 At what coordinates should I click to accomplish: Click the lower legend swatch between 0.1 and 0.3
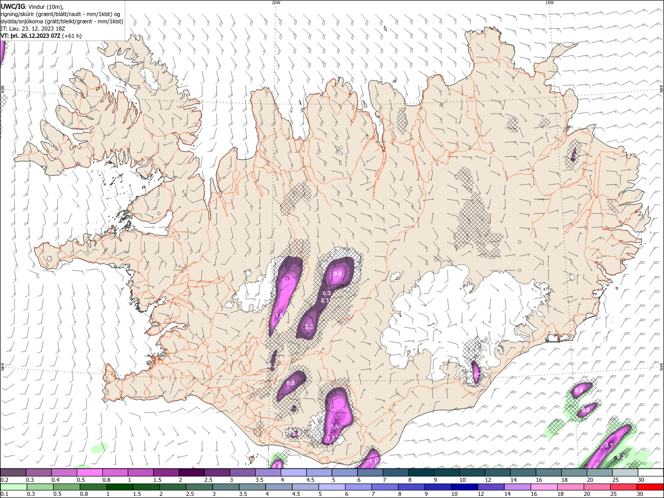pos(14,487)
